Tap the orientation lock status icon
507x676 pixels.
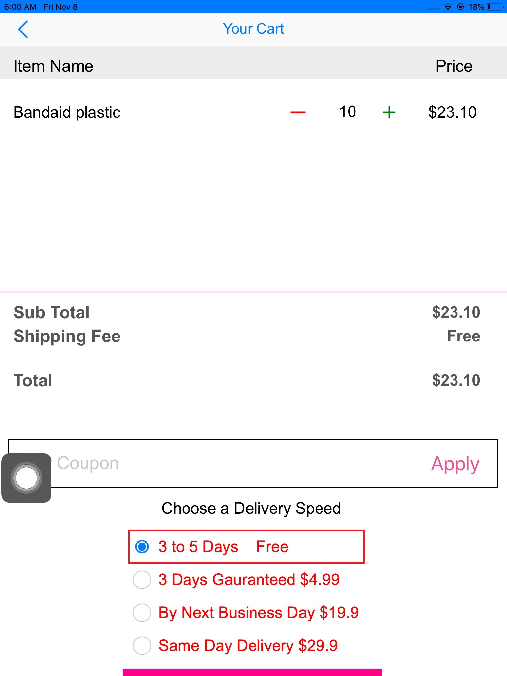click(x=460, y=7)
